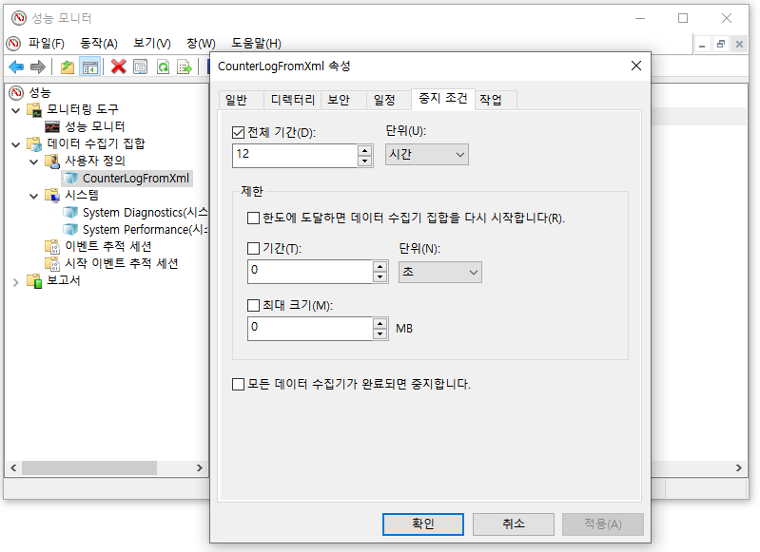Image resolution: width=760 pixels, height=552 pixels.
Task: Click the Export List toolbar icon
Action: 185,67
